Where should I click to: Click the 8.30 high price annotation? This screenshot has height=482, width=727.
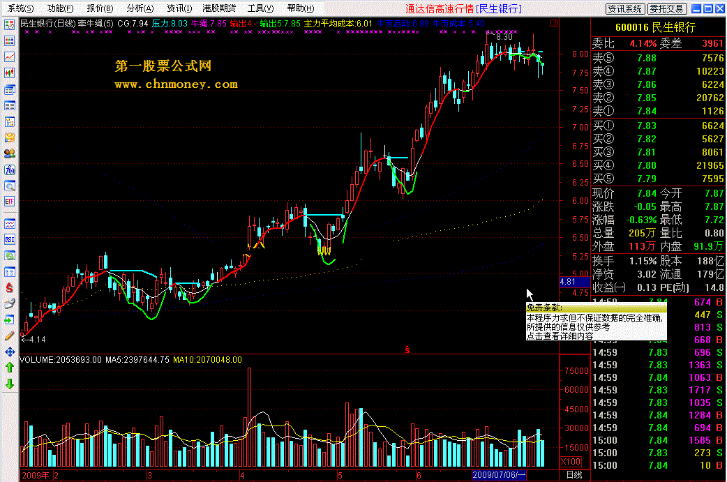504,37
